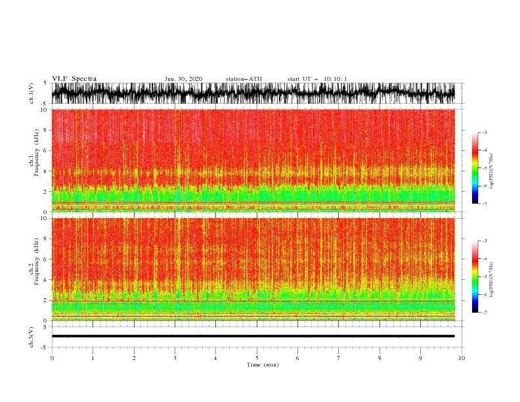Click the time axis tick label "9"
The height and width of the screenshot is (402, 520).
(x=420, y=358)
